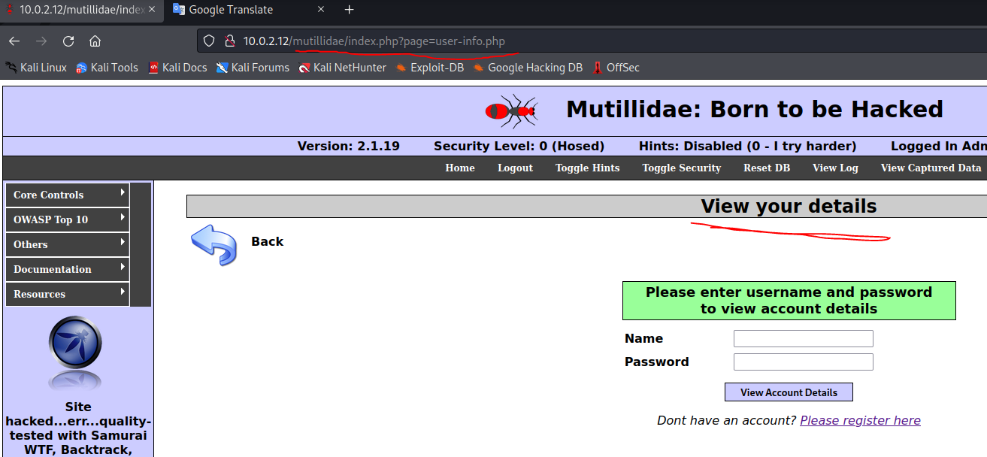Click the Password input field
Image resolution: width=987 pixels, height=457 pixels.
click(804, 362)
